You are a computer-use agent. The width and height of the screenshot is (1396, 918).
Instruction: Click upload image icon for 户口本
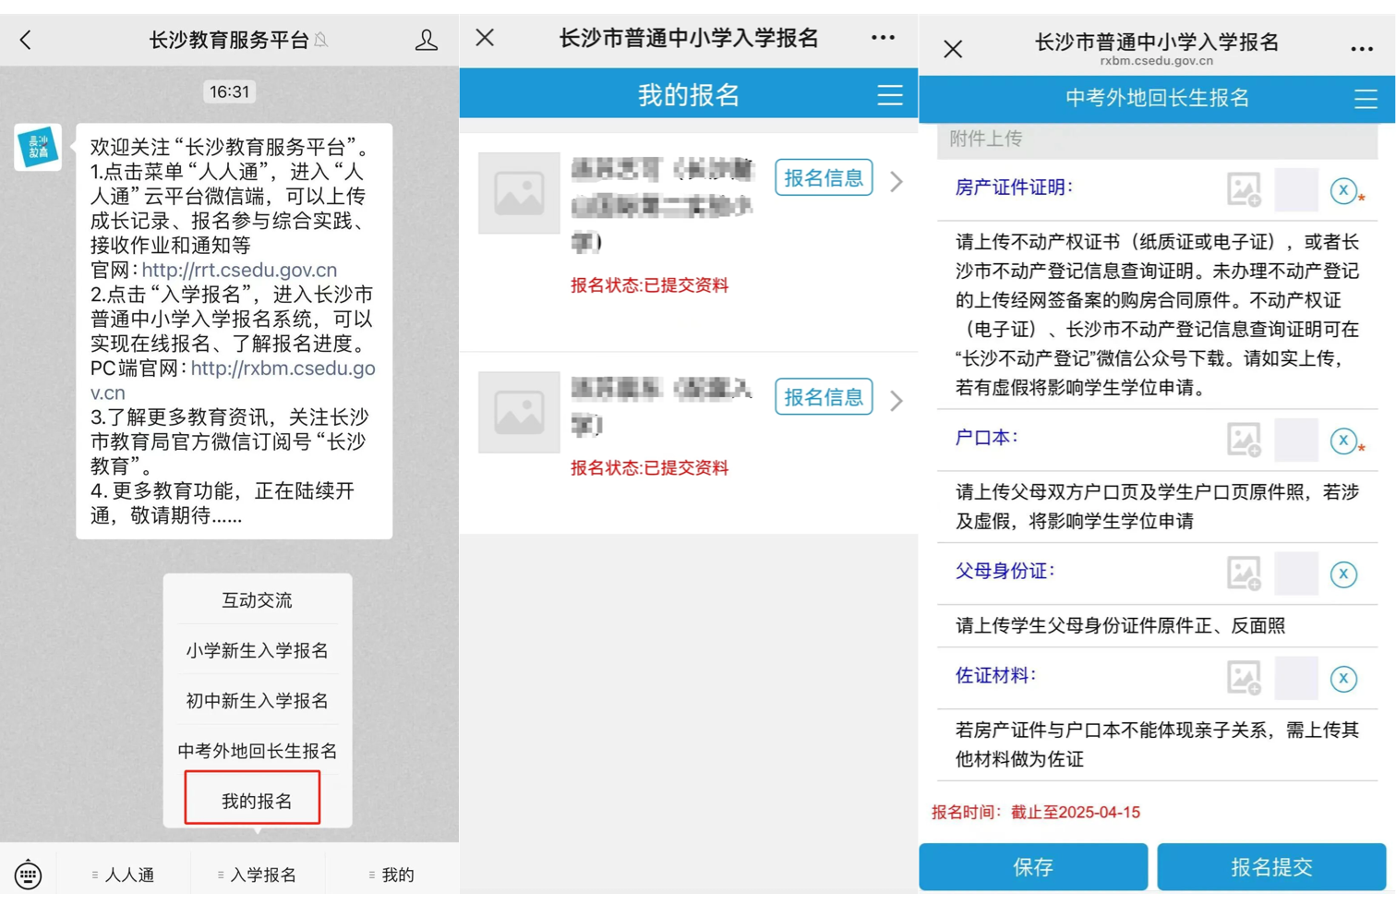pos(1244,440)
